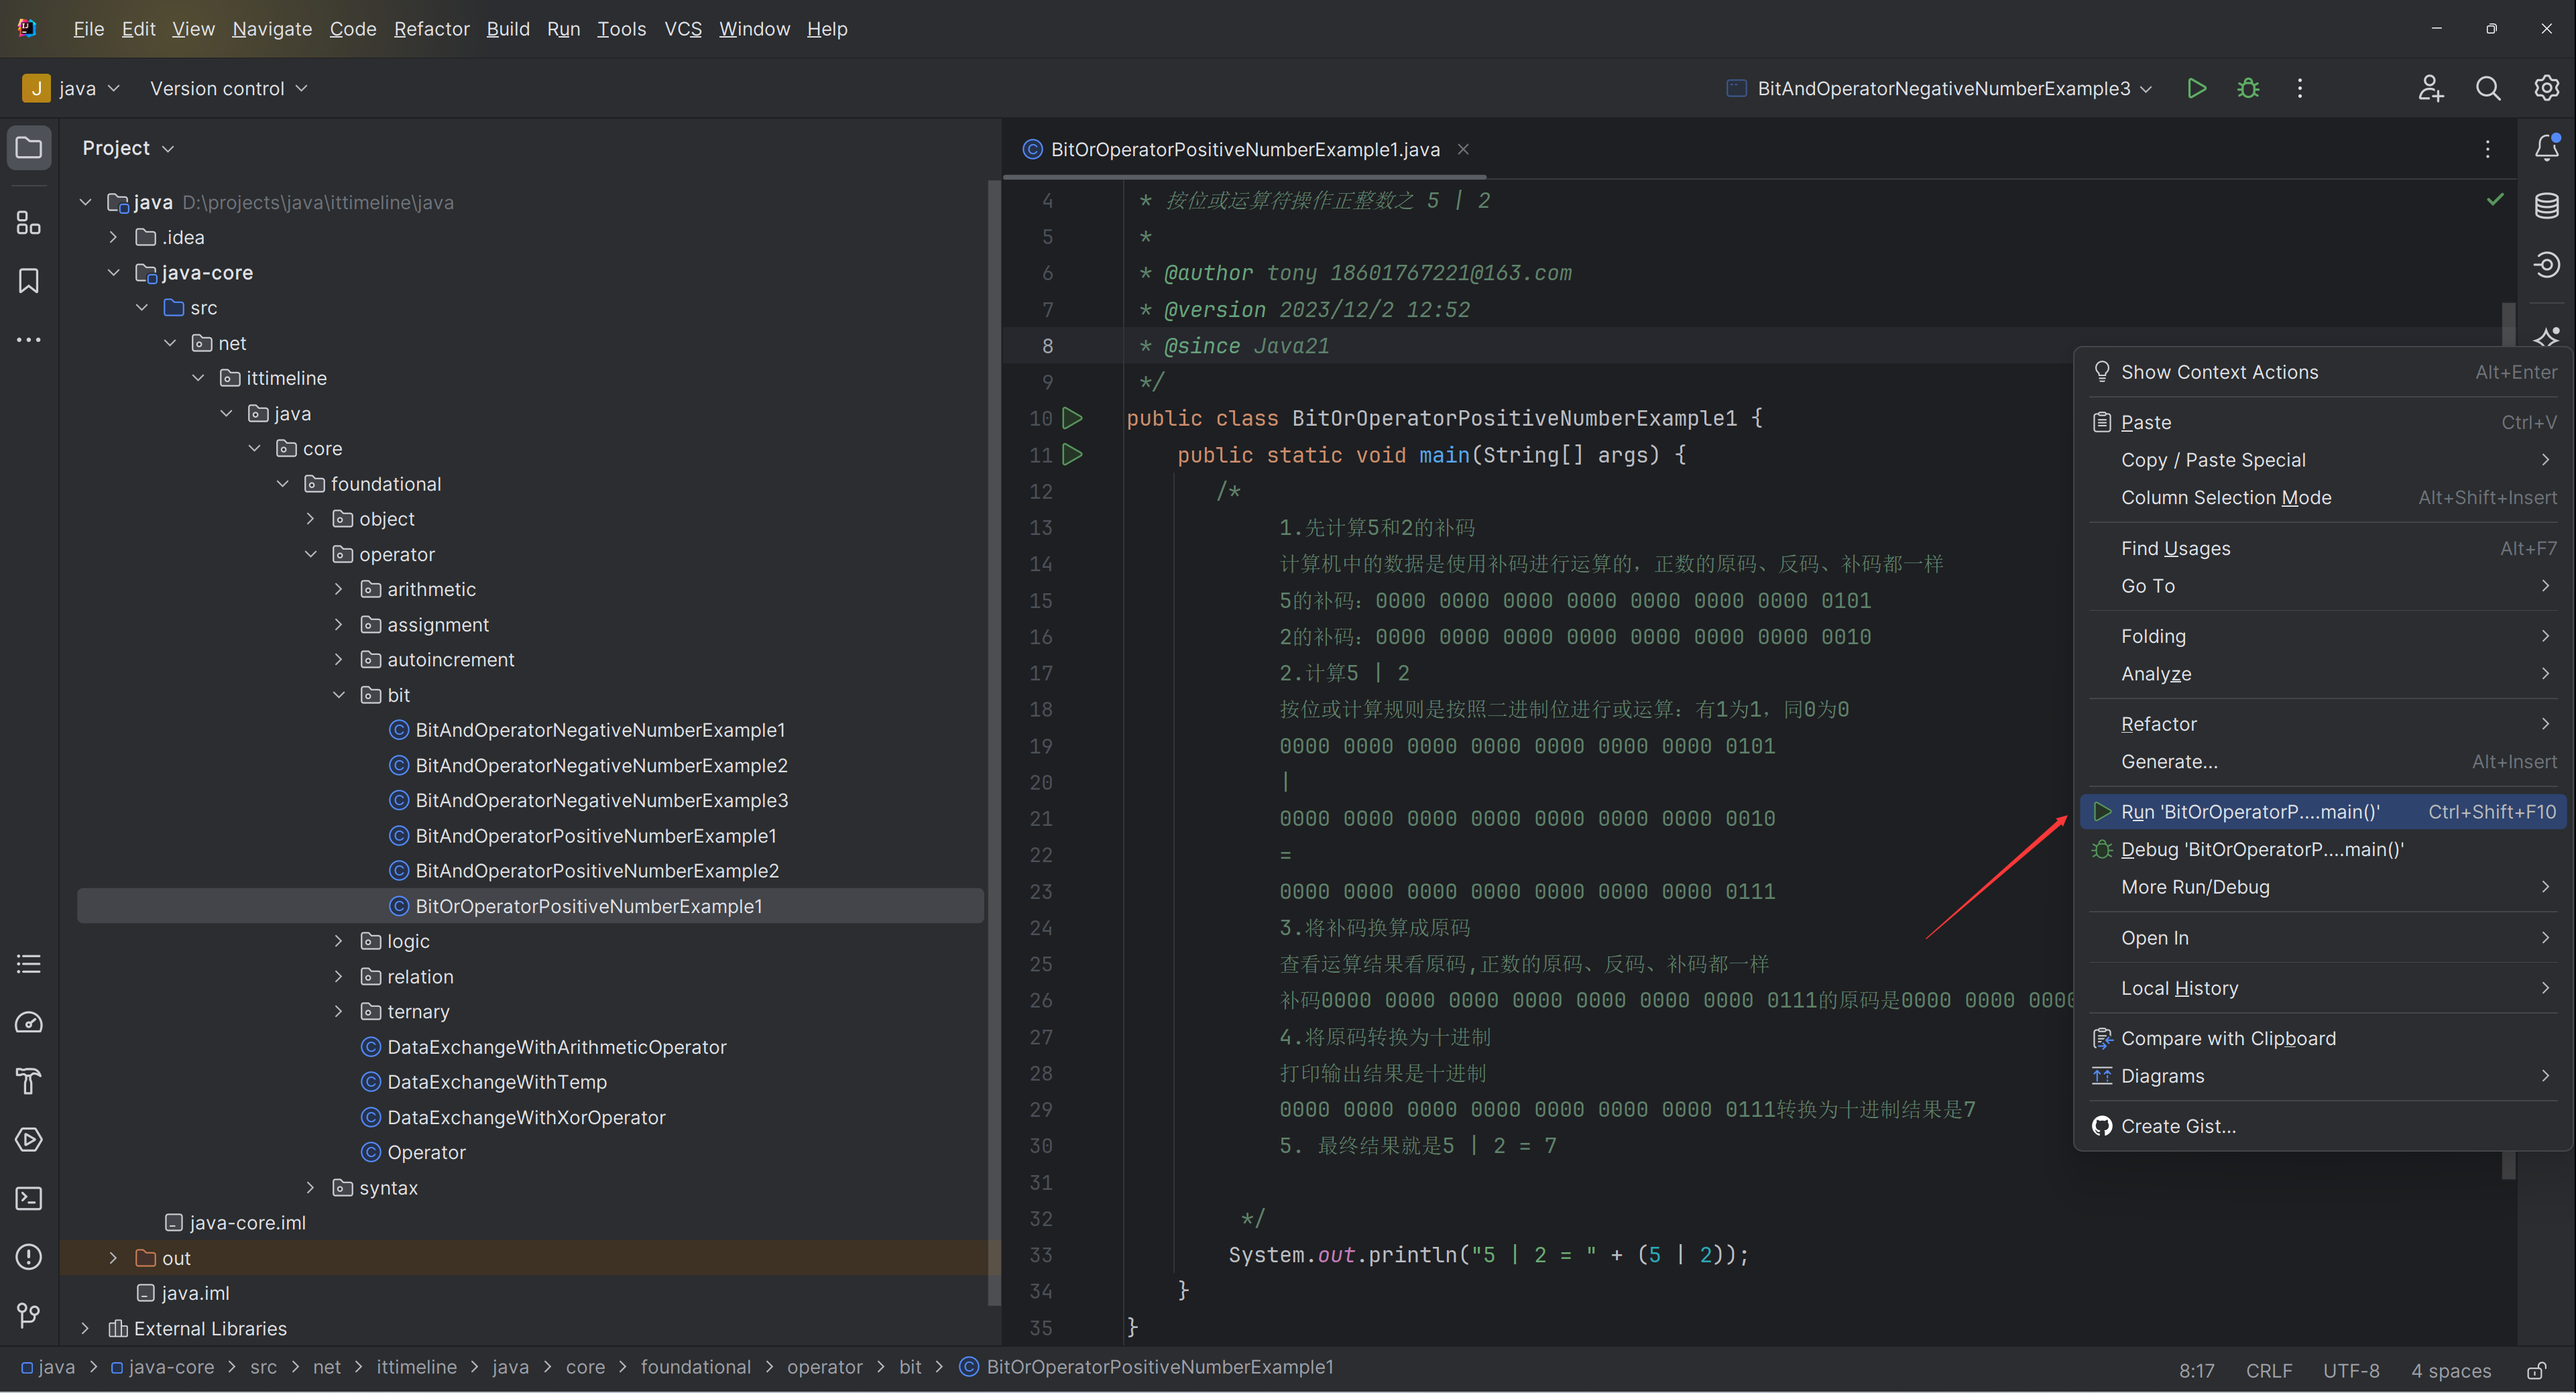Open the Profiler gauge icon
Viewport: 2576px width, 1393px height.
pyautogui.click(x=29, y=1022)
